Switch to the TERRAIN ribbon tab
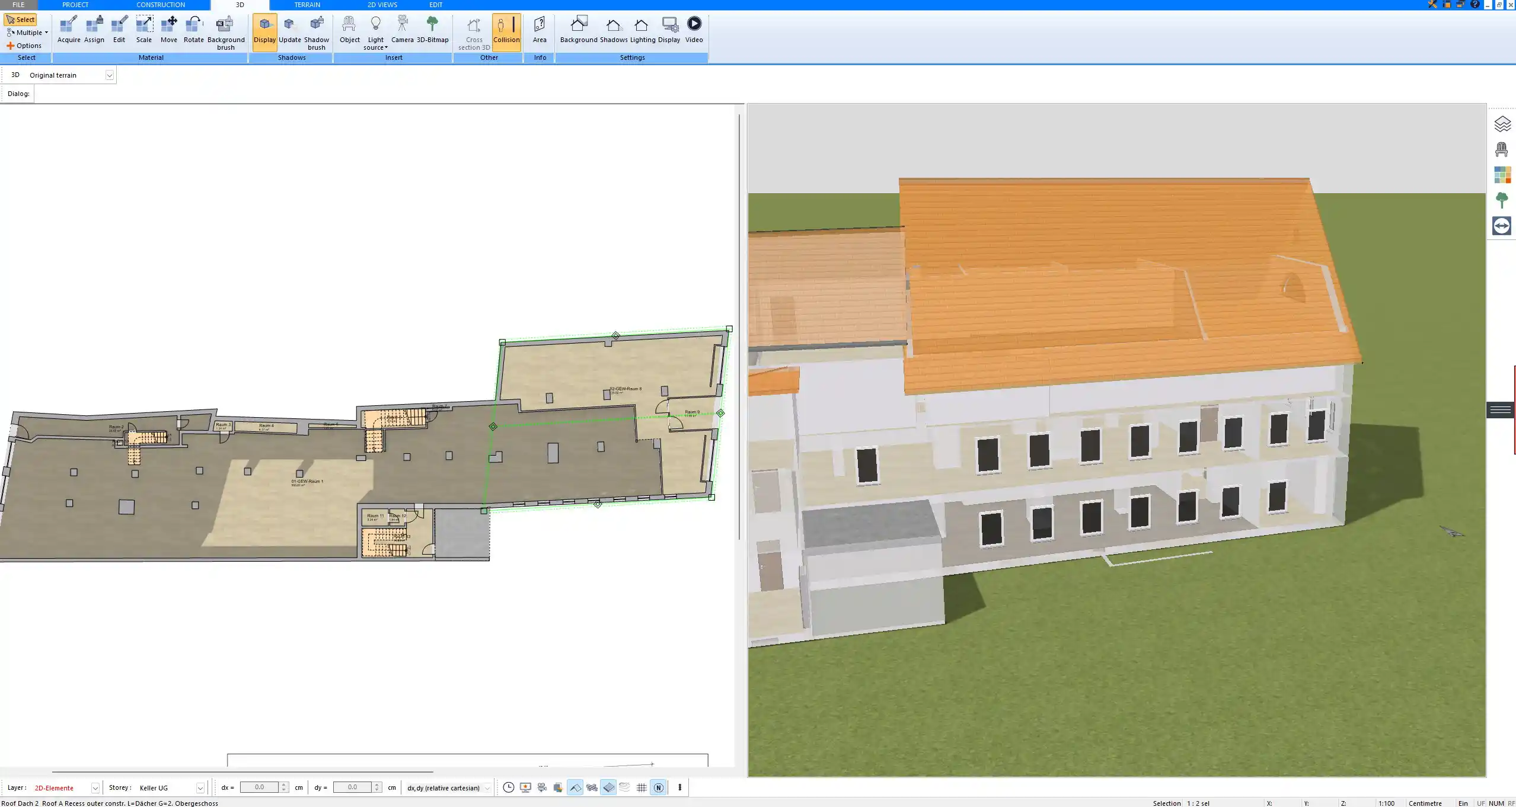This screenshot has width=1516, height=807. click(x=306, y=4)
